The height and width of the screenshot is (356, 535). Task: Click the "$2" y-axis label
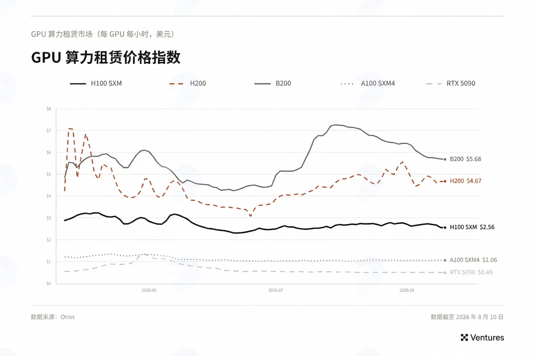(x=49, y=240)
